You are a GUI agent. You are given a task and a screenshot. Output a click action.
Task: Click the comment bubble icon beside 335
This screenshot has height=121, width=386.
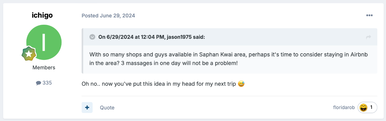[38, 83]
